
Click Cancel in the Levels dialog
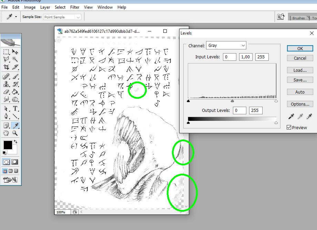(300, 58)
